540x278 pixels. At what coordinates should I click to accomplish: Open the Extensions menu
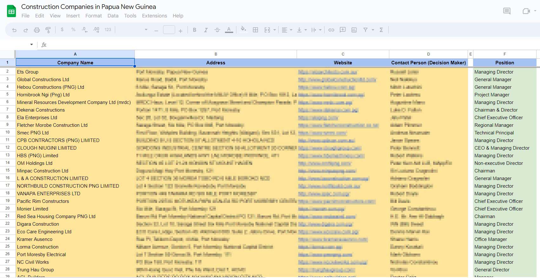pyautogui.click(x=155, y=16)
